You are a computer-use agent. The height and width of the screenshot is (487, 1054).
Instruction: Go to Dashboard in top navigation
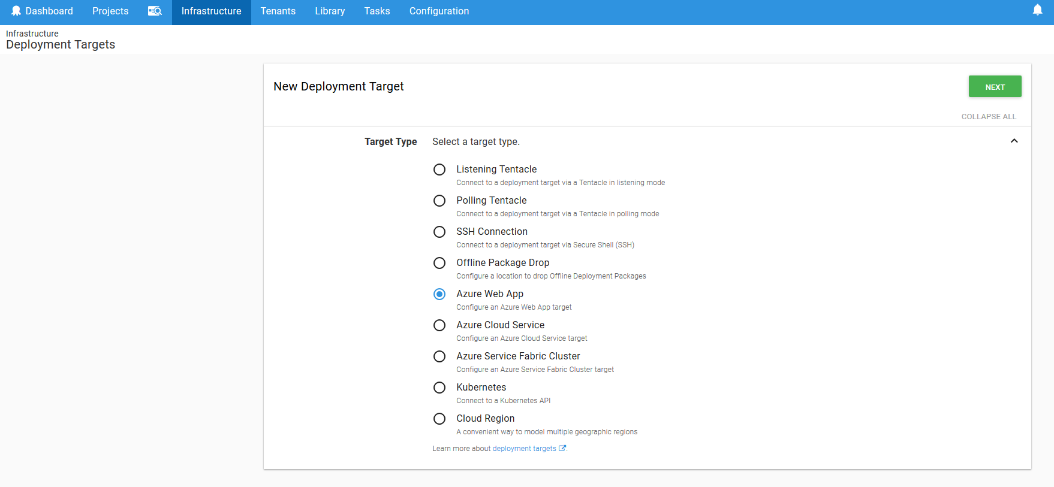click(49, 11)
